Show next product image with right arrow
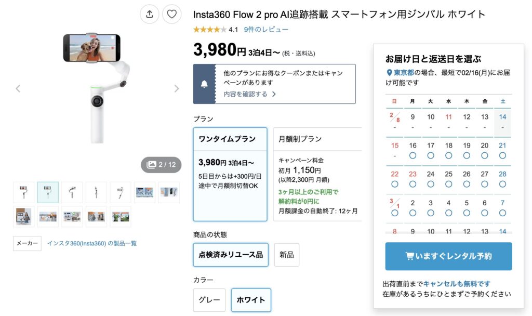Screen dimensions: 532x316 (x=176, y=88)
